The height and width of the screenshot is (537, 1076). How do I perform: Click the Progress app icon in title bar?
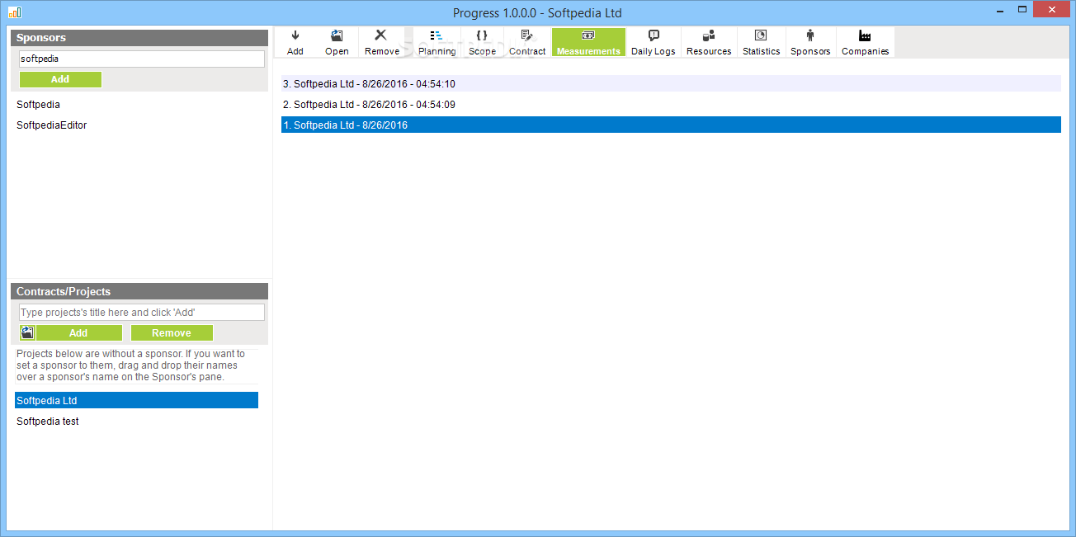tap(15, 12)
